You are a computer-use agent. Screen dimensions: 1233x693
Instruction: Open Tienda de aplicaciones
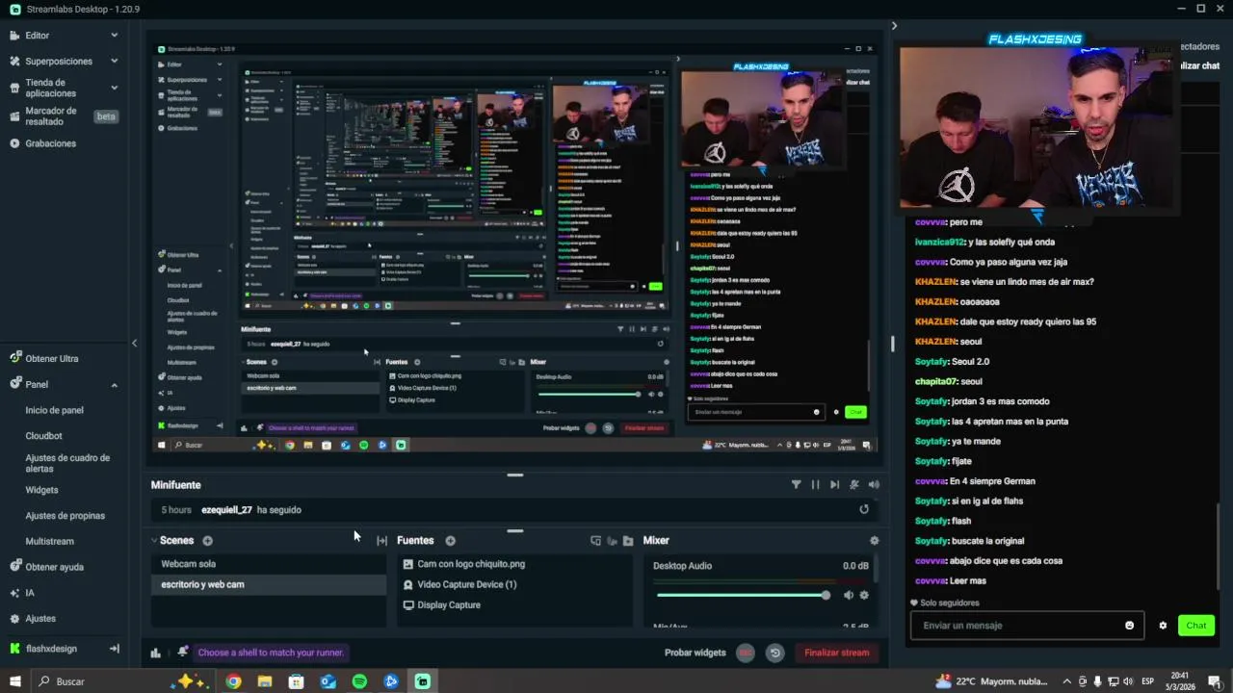(x=50, y=88)
